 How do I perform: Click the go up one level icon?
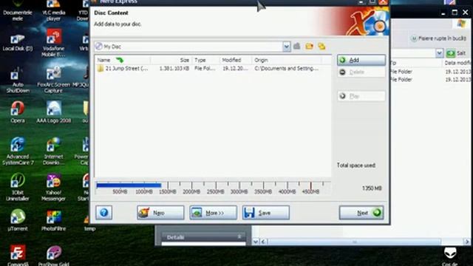(x=297, y=46)
